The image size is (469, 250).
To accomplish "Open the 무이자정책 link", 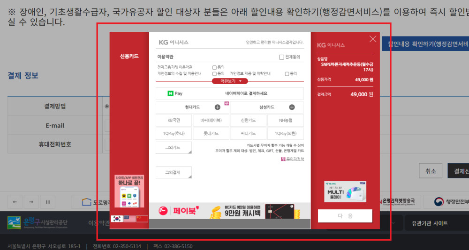I will [x=292, y=159].
